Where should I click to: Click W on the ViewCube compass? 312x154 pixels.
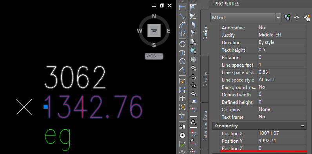[140, 31]
